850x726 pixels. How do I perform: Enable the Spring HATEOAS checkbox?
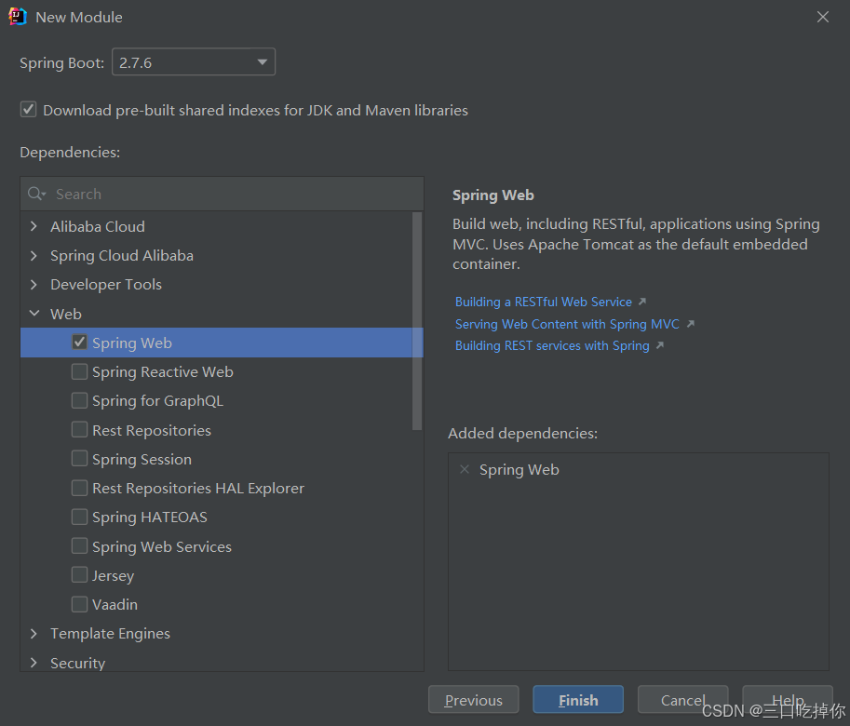[80, 517]
